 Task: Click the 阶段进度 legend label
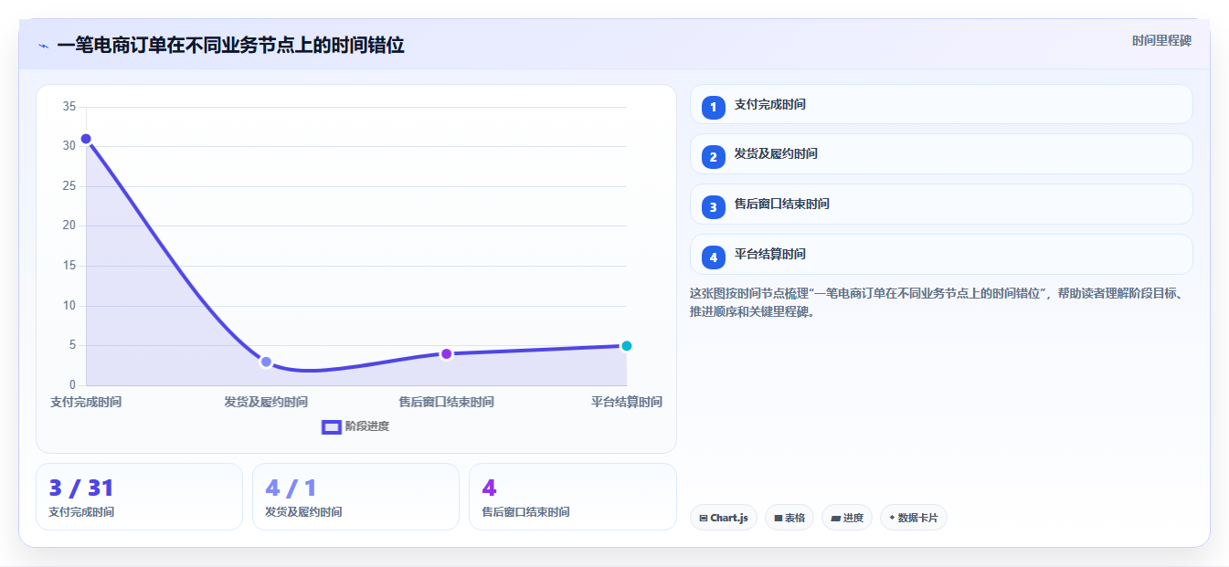tap(367, 426)
